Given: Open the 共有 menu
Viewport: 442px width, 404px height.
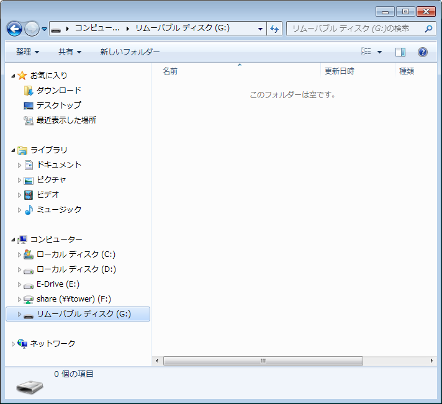Looking at the screenshot, I should tap(70, 52).
